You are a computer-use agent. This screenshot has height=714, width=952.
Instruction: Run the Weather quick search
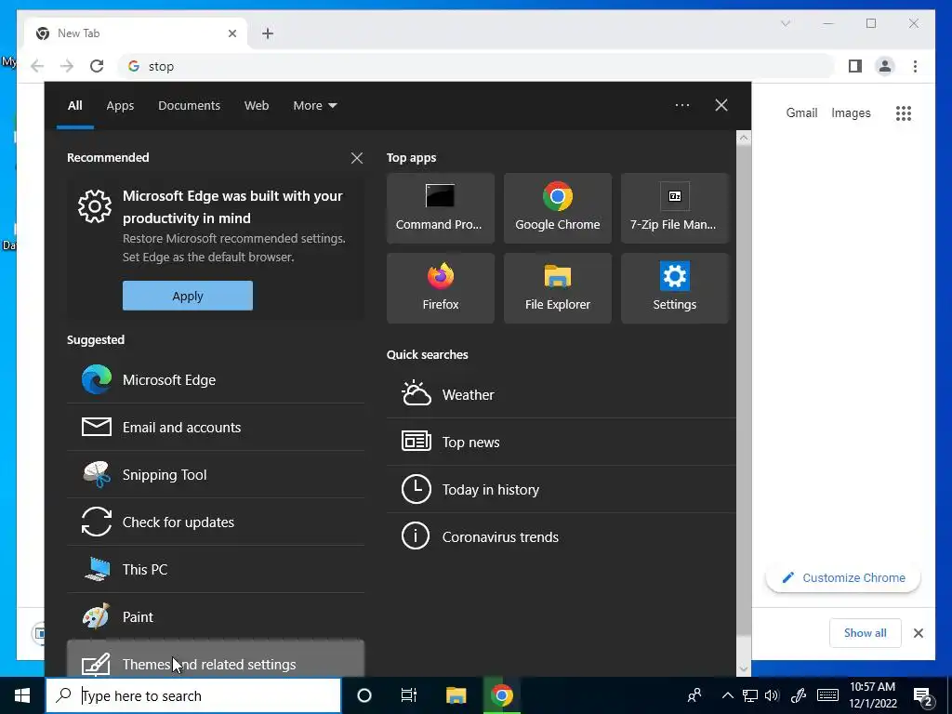(x=561, y=394)
